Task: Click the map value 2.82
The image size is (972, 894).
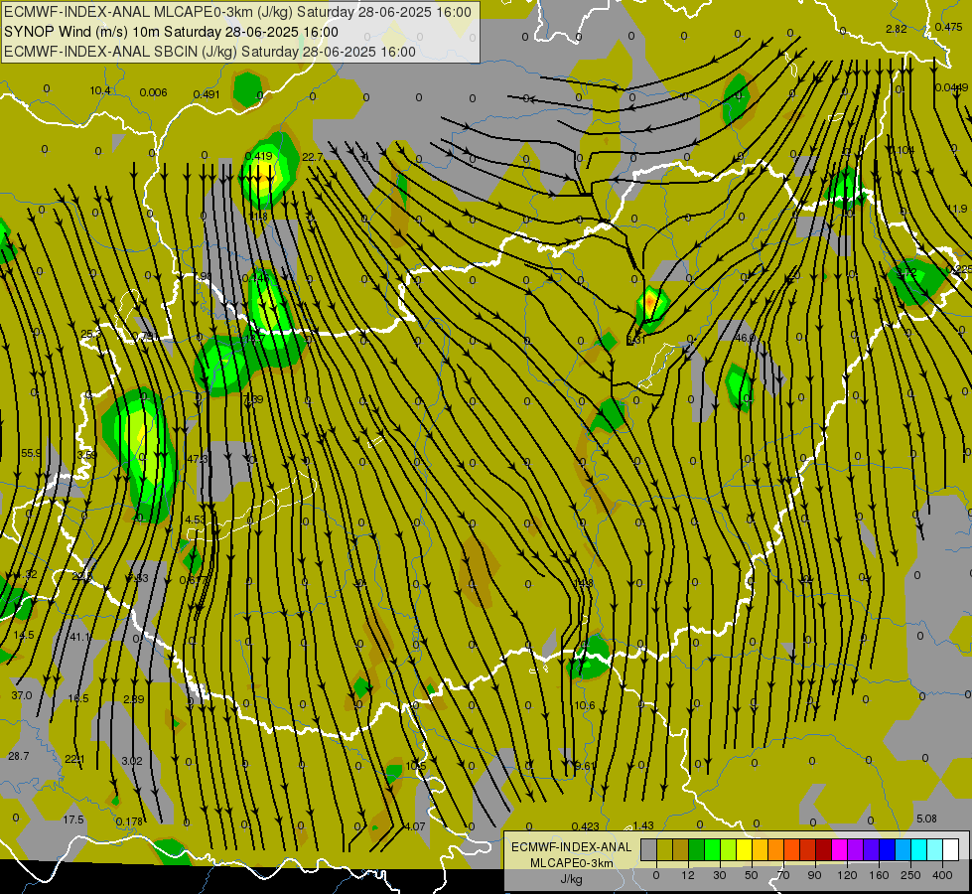Action: pos(897,29)
